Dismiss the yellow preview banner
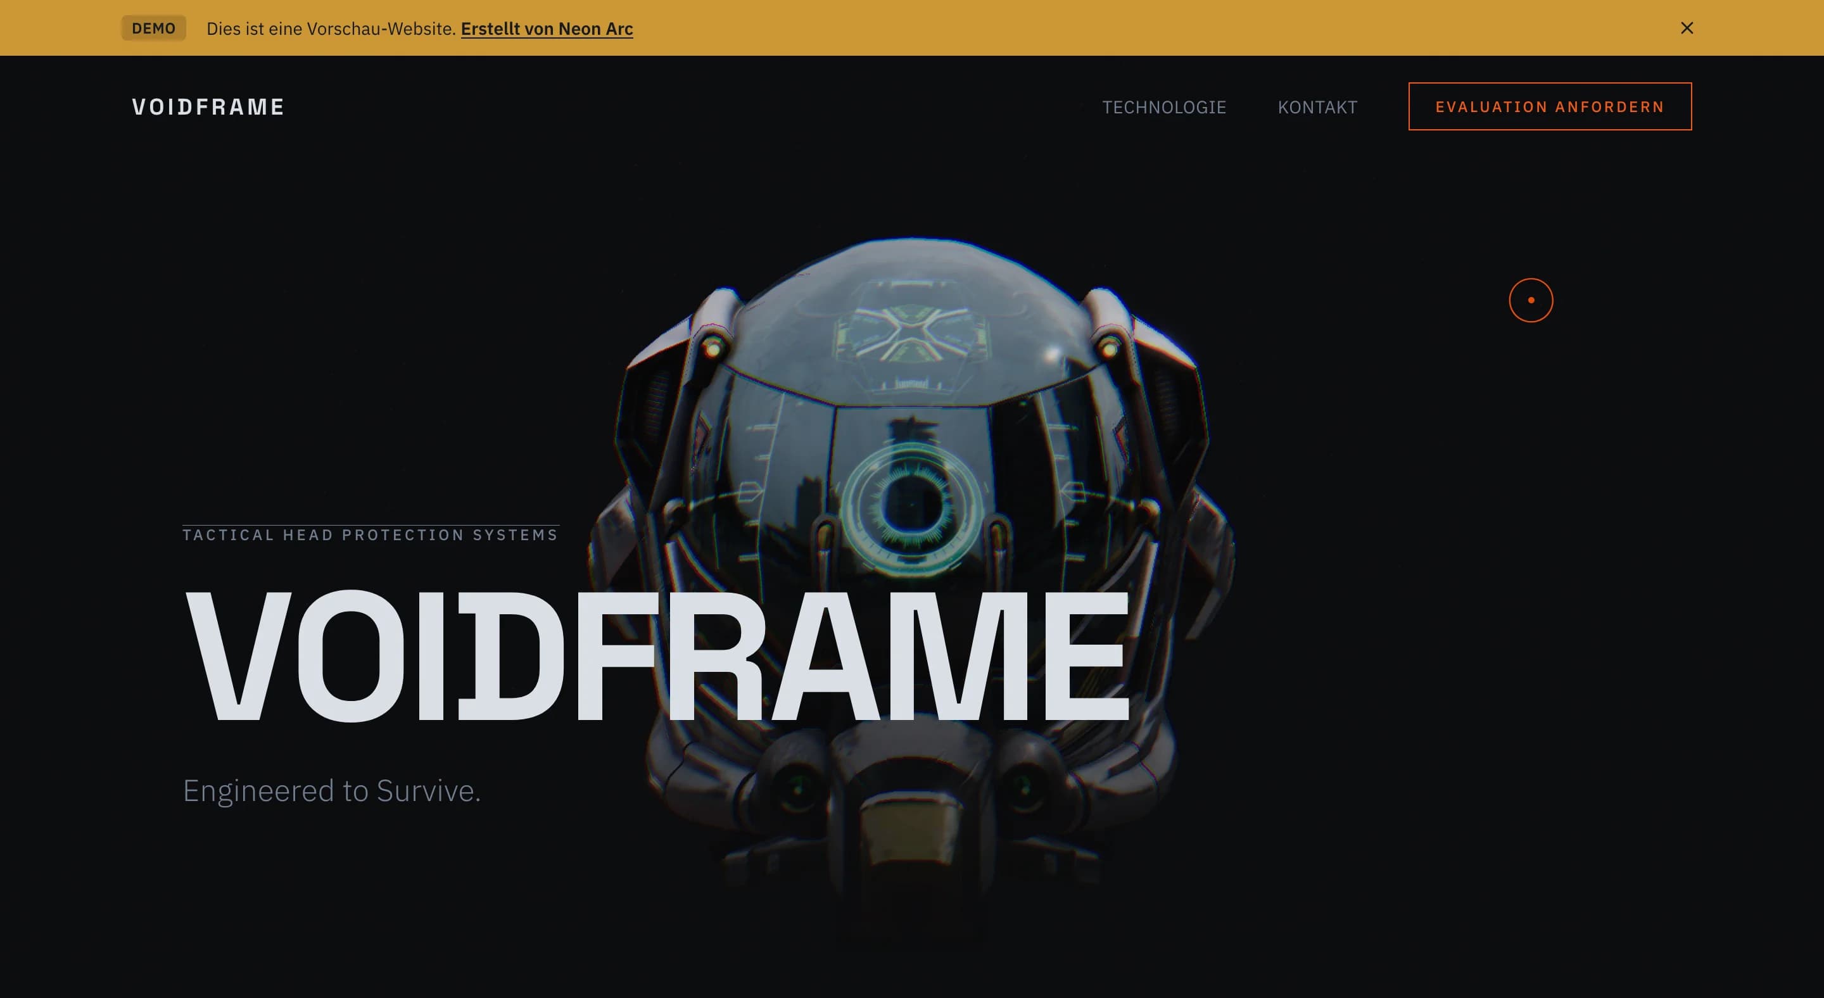Viewport: 1824px width, 998px height. pyautogui.click(x=1686, y=28)
